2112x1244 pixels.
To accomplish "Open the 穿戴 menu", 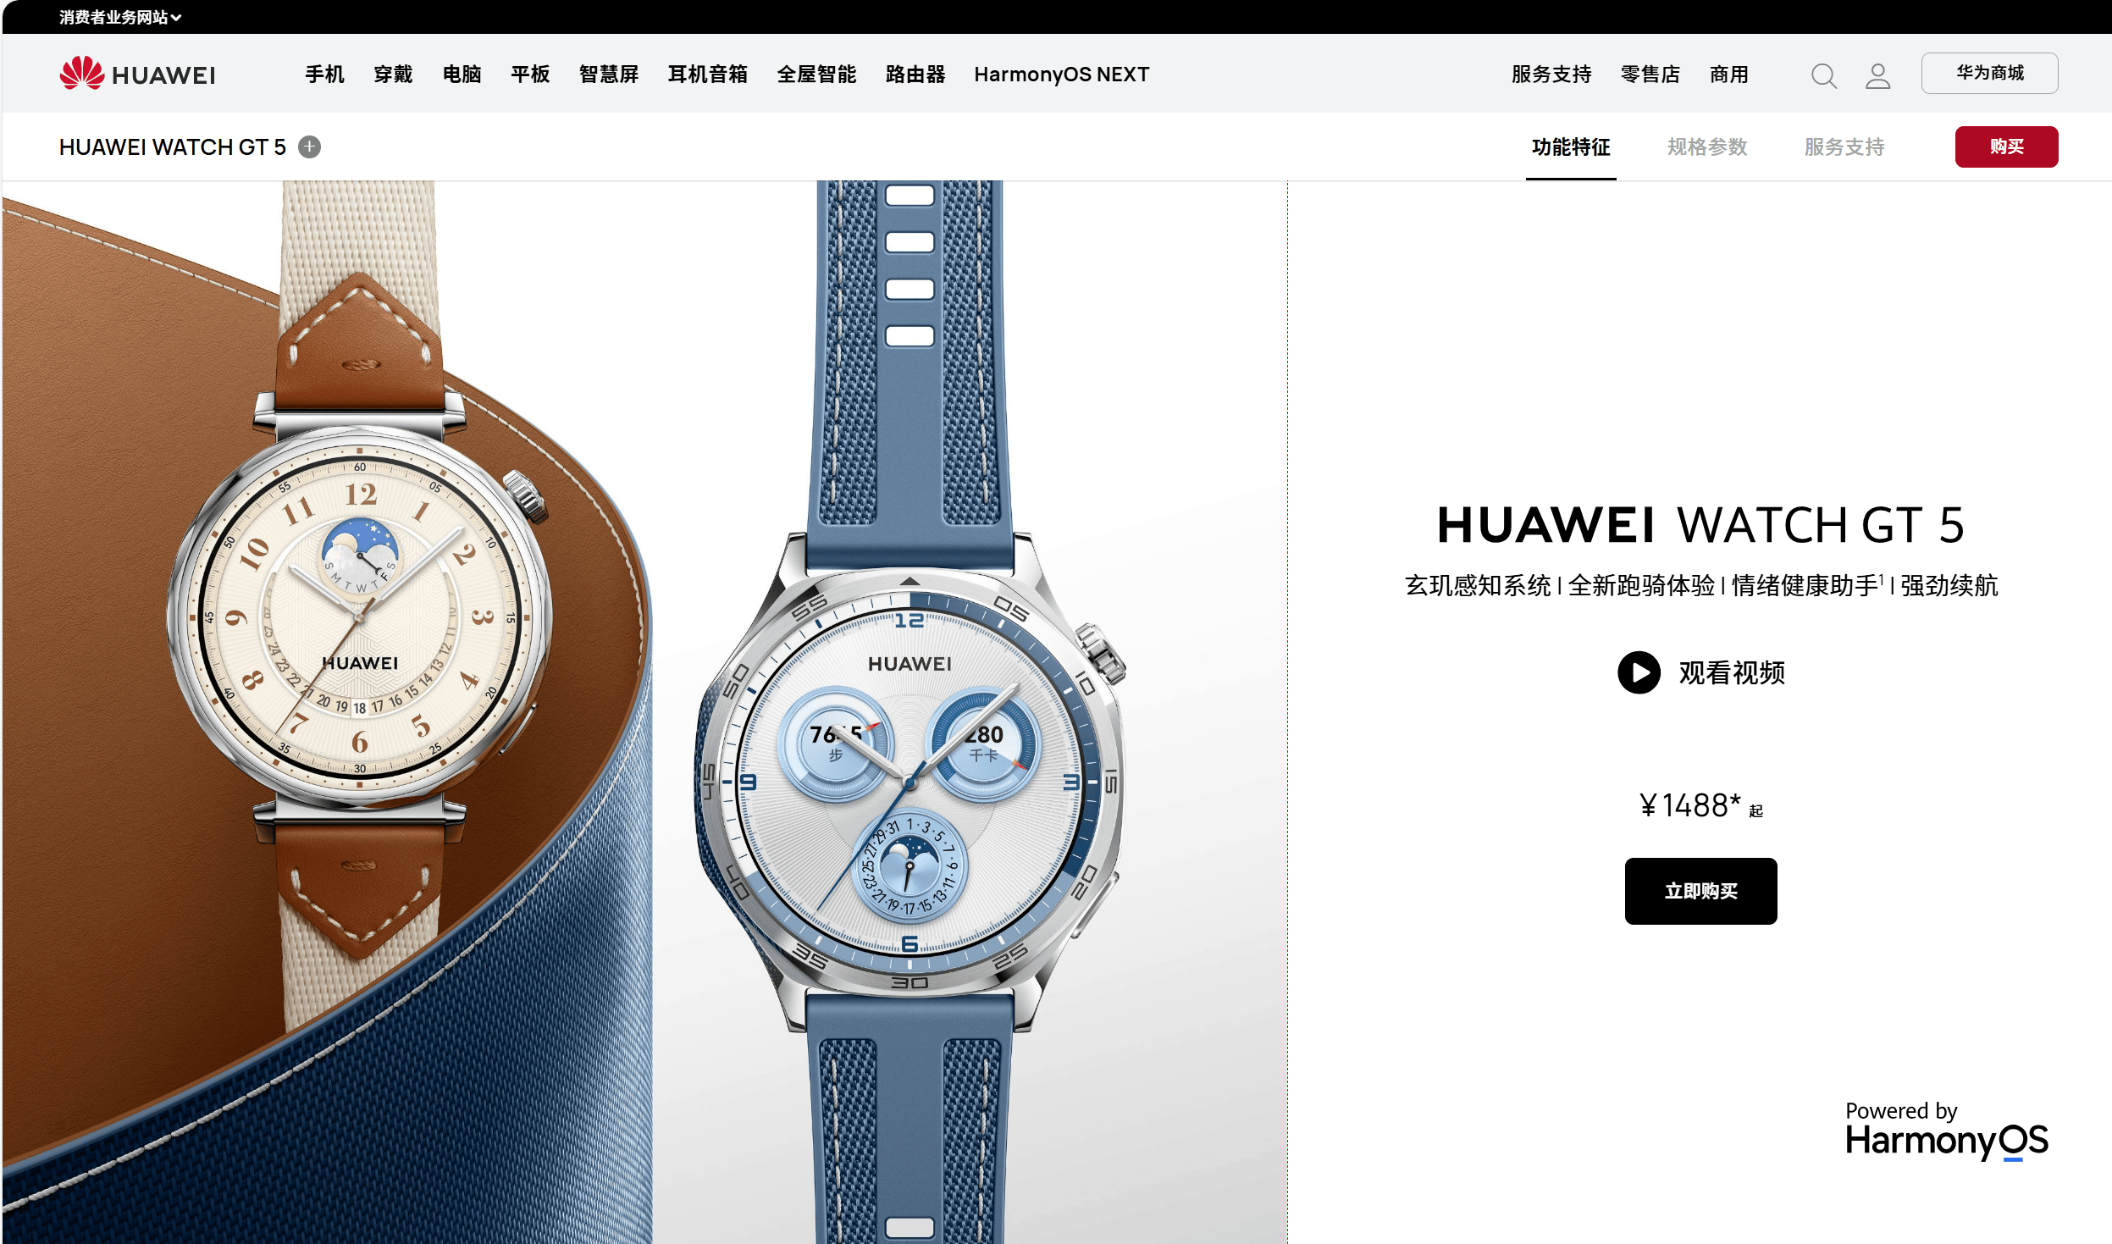I will coord(393,75).
